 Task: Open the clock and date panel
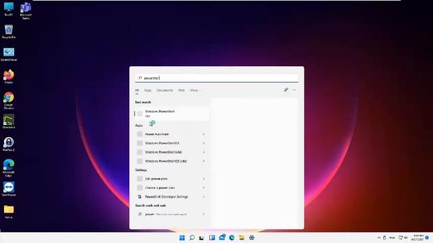[417, 238]
